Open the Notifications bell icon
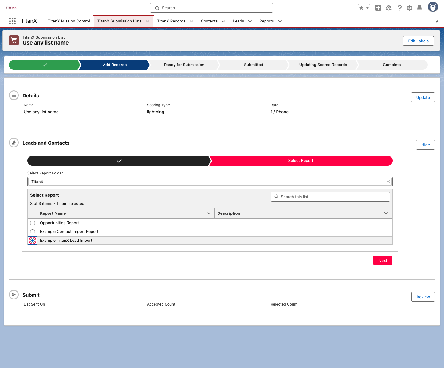Screen dimensions: 444x368 coord(419,8)
